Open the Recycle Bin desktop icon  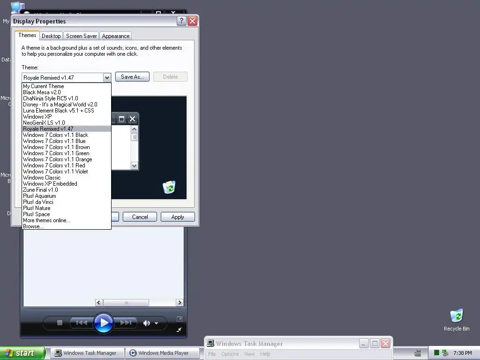(457, 320)
